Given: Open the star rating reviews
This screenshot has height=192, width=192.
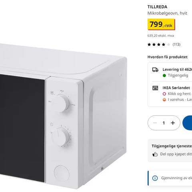Looking at the screenshot, I should pos(159,44).
